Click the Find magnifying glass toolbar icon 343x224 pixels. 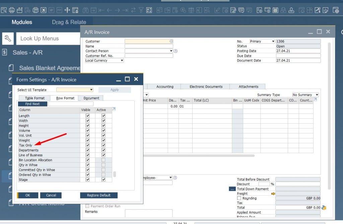(4, 10)
